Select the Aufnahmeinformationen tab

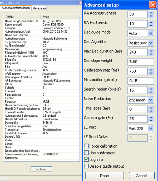pos(16,8)
